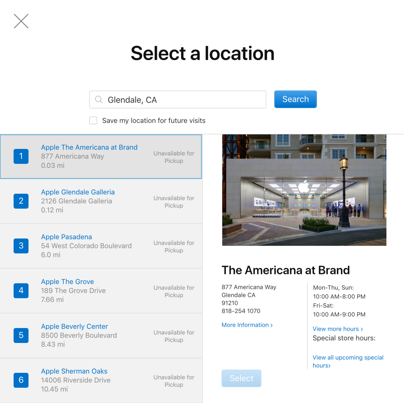
Task: Open More Information link
Action: click(x=247, y=325)
